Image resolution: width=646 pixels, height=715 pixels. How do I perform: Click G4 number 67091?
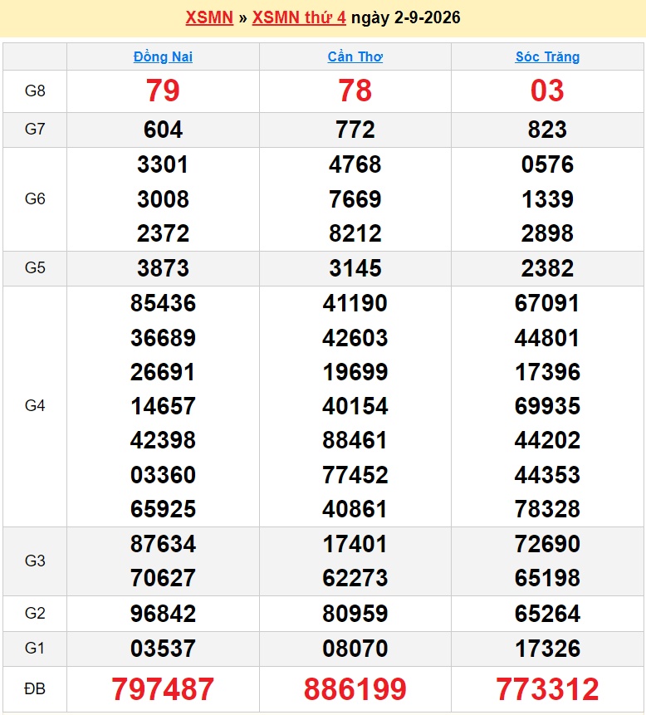(547, 303)
